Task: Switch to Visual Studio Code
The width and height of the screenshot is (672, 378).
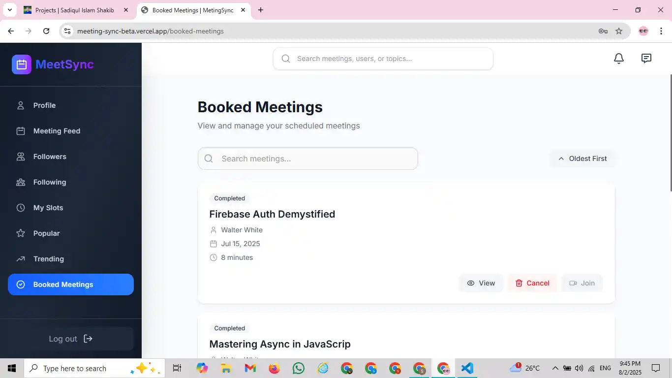Action: coord(467,368)
